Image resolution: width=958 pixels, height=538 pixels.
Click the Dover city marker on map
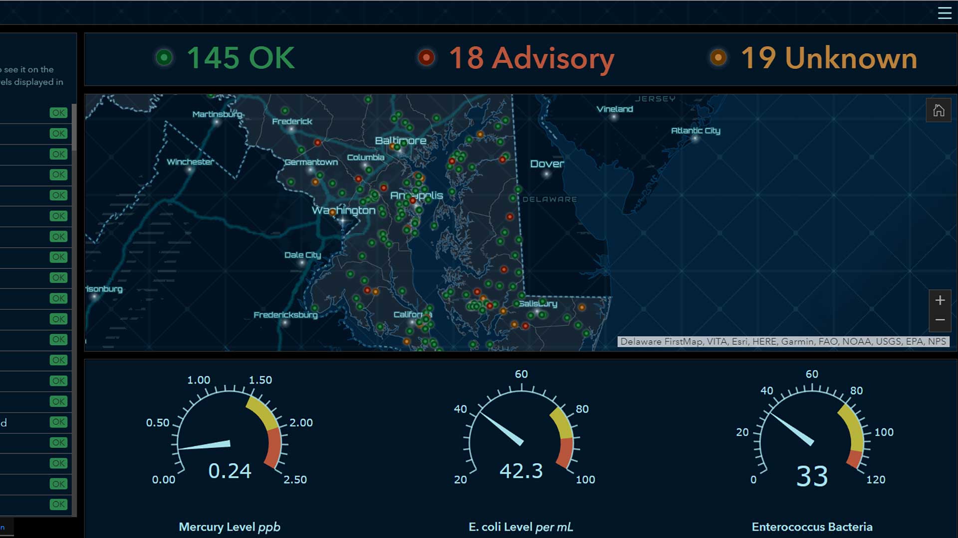click(547, 174)
